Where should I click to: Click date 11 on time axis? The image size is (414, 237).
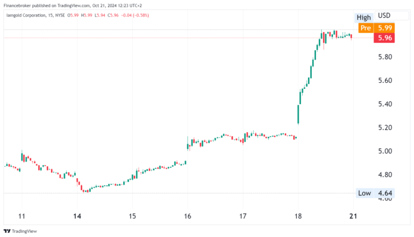tap(21, 216)
